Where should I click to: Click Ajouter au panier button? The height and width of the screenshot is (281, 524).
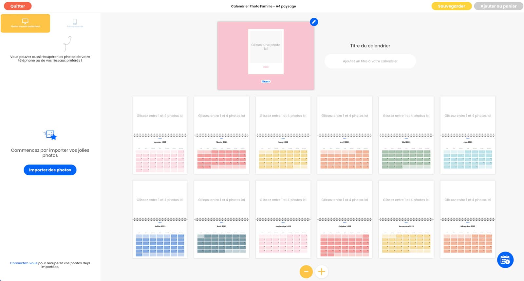coord(498,6)
